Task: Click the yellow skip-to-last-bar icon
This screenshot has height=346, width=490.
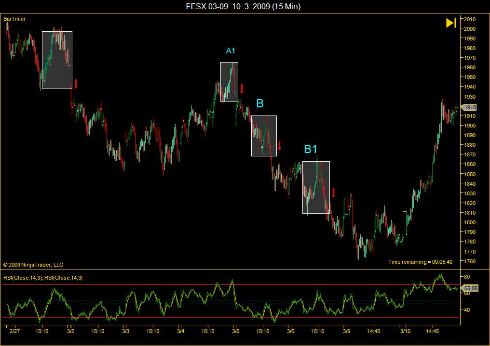Action: point(451,23)
